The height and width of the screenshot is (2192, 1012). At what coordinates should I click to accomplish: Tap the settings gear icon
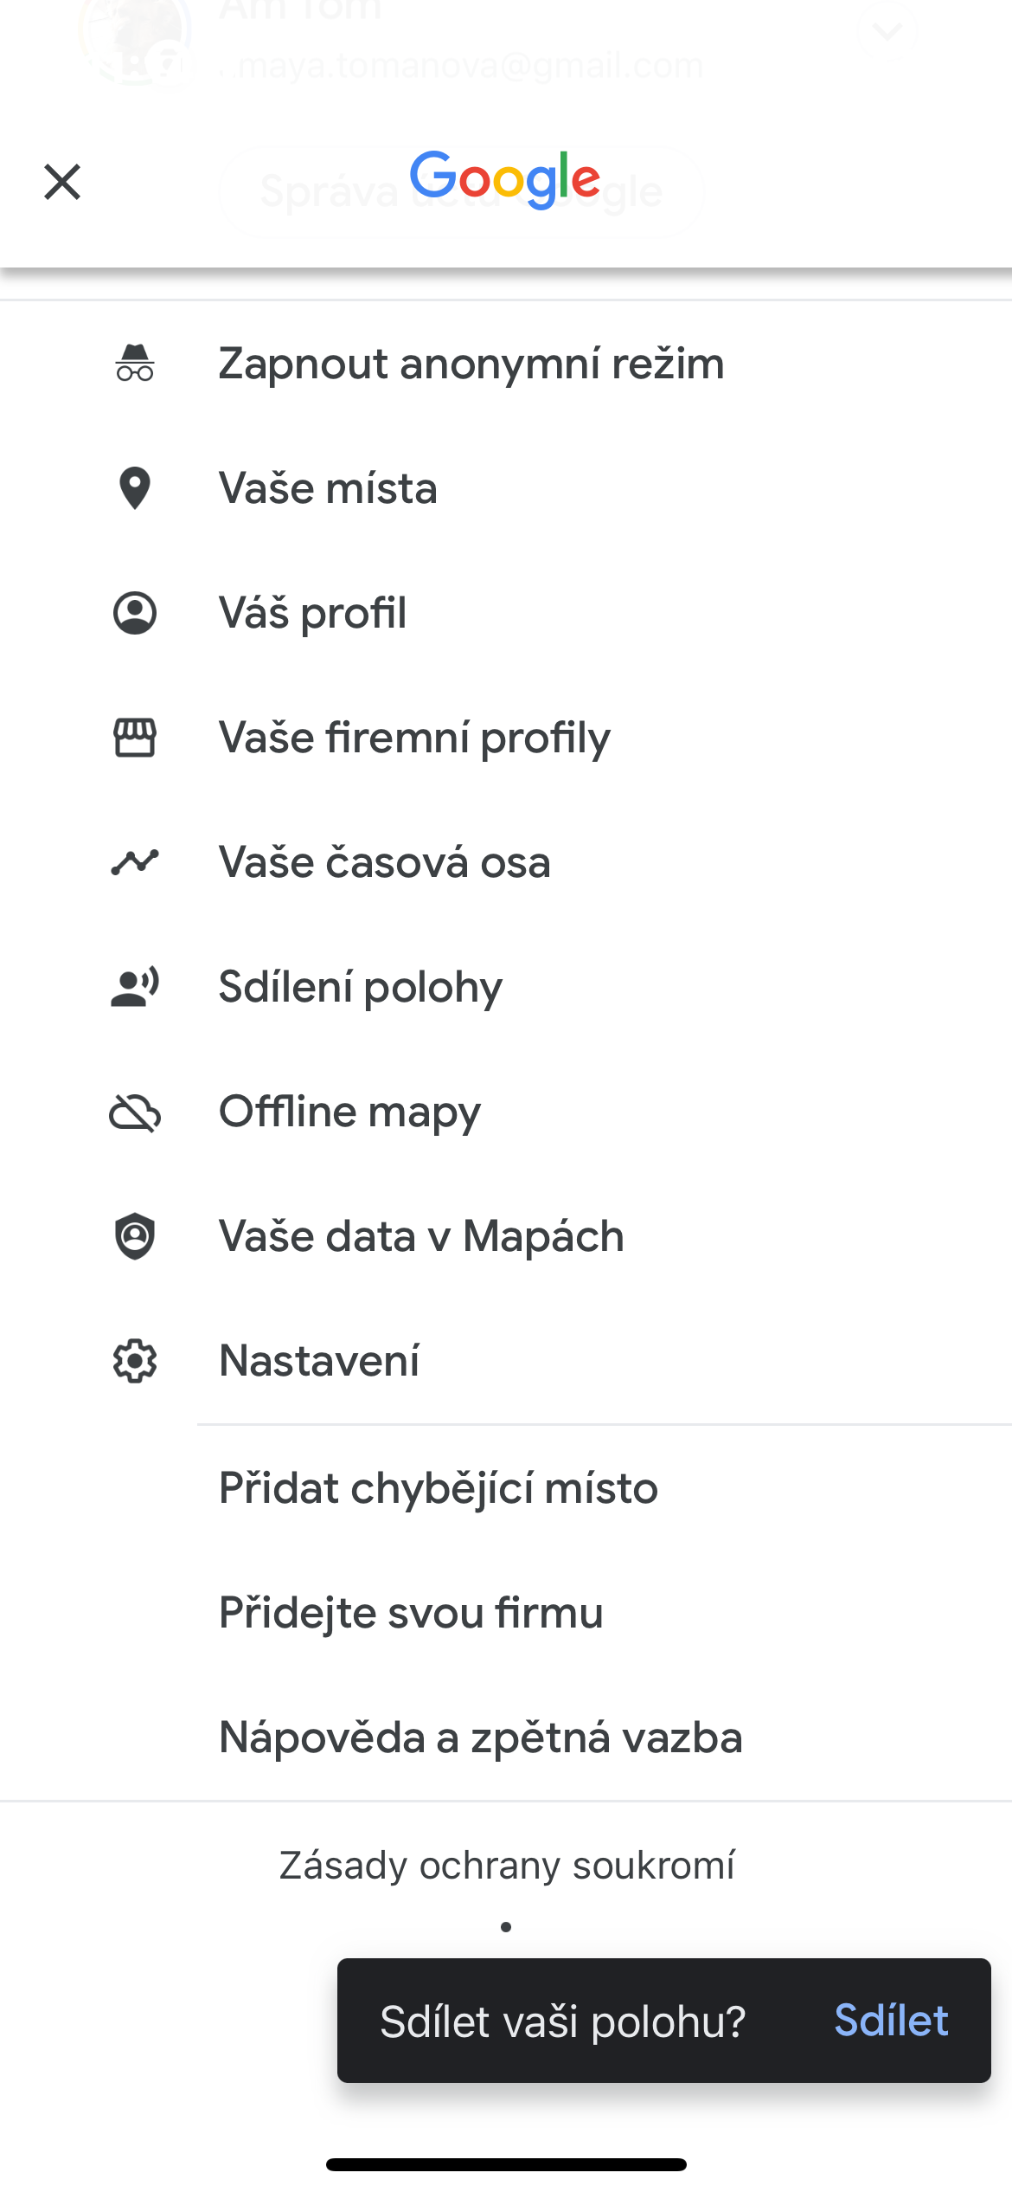tap(135, 1361)
